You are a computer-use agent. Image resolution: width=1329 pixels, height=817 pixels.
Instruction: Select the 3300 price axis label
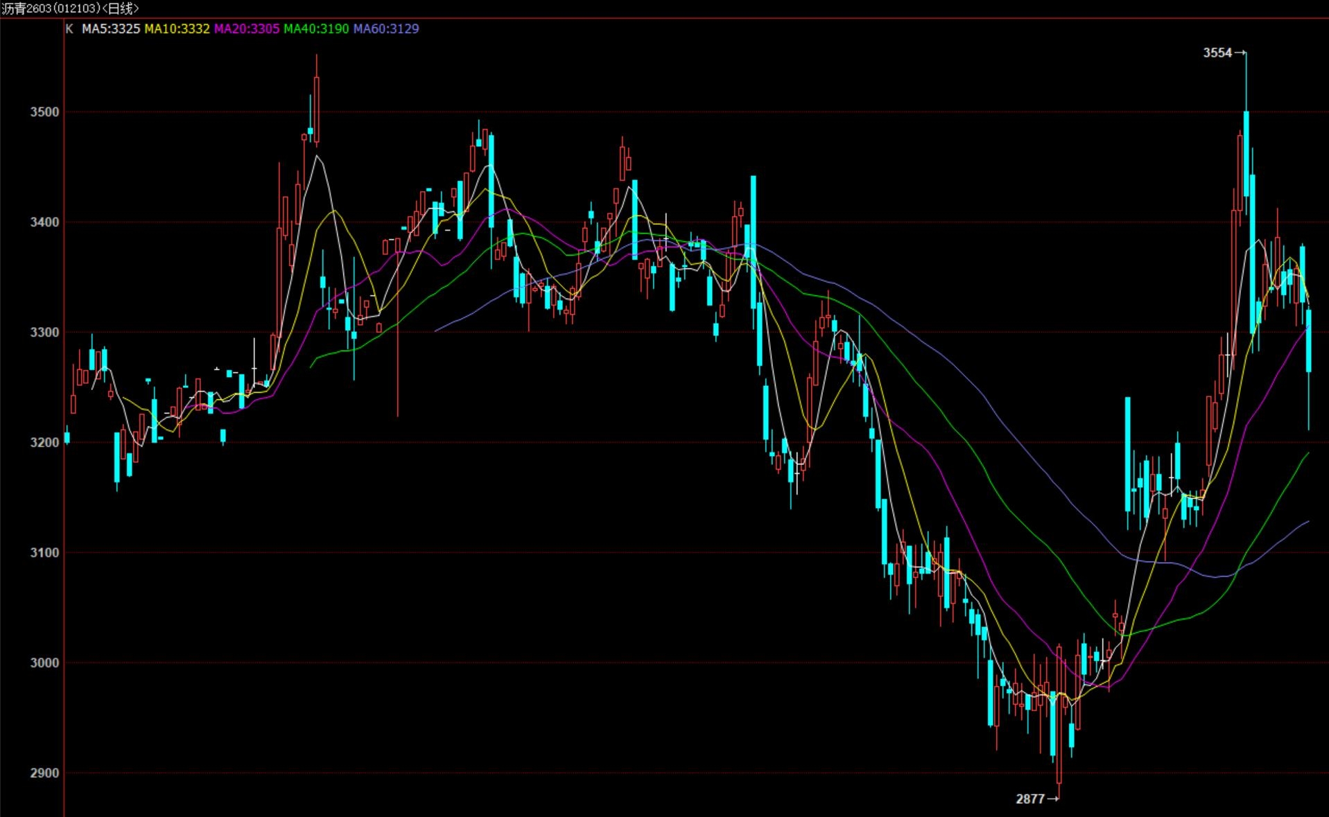pos(44,333)
